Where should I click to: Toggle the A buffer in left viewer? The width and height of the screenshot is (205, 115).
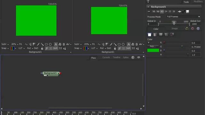click(56, 44)
